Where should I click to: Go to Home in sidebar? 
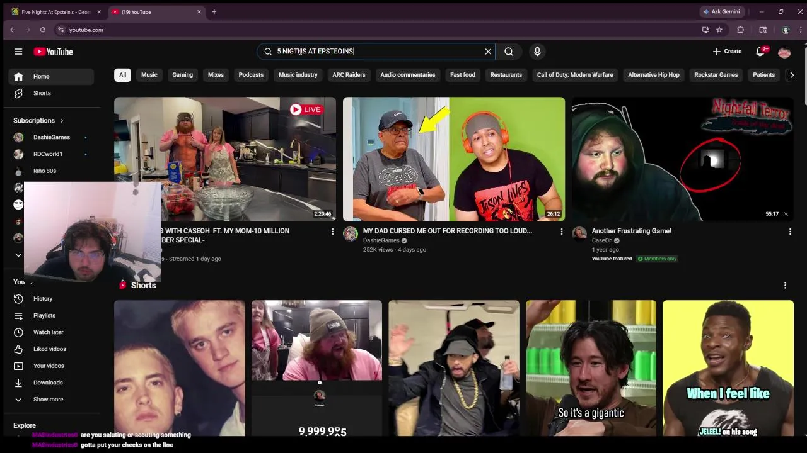pyautogui.click(x=51, y=77)
